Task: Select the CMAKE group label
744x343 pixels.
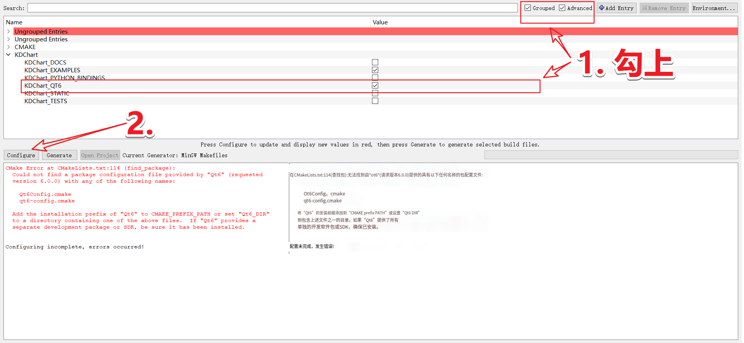Action: click(x=25, y=47)
